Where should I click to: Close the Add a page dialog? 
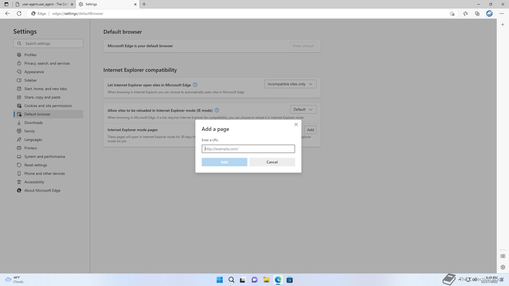click(x=296, y=124)
